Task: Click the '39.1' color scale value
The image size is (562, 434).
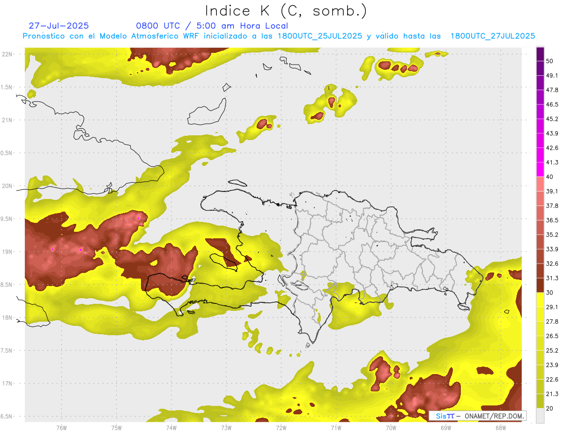Action: click(x=552, y=191)
